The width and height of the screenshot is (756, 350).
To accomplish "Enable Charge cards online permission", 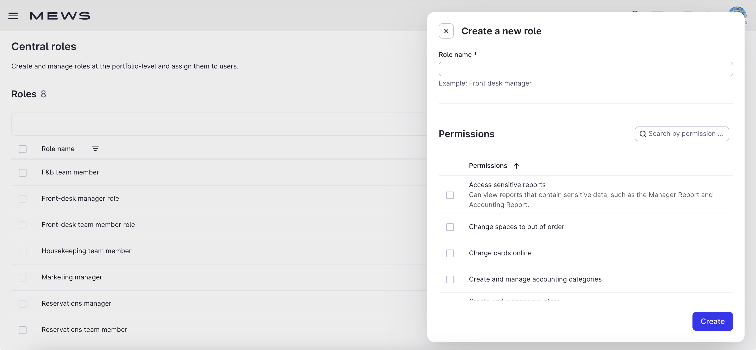I will (x=450, y=253).
